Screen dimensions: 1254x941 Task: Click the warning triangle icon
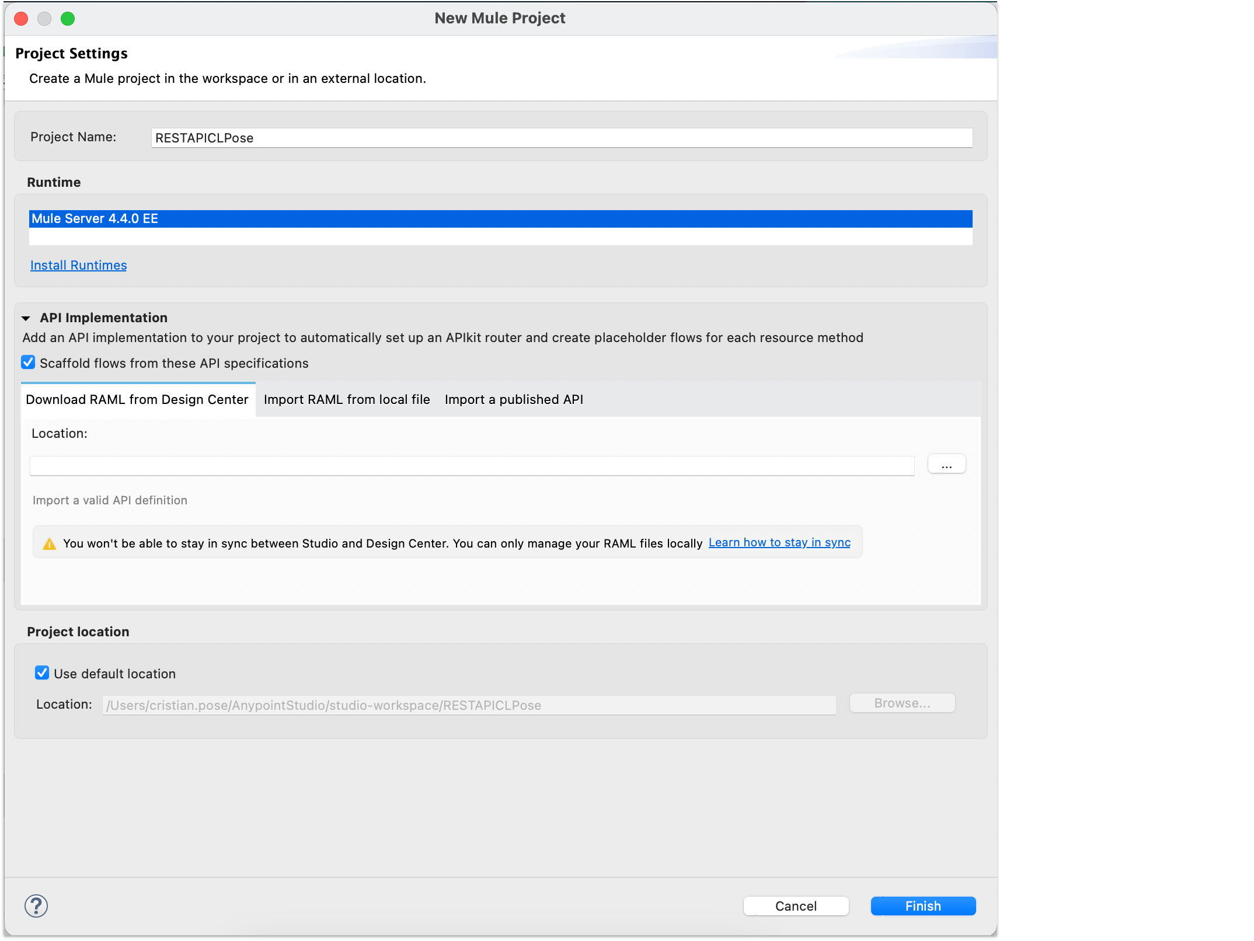point(49,543)
